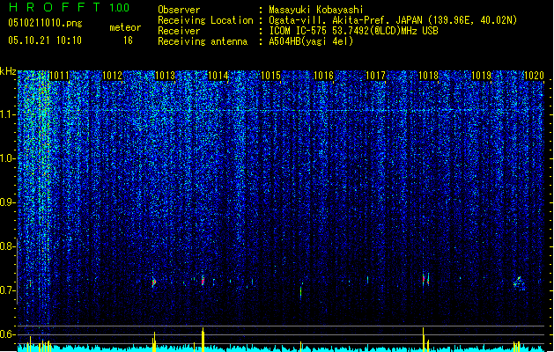Viewport: 554px width, 352px height.
Task: Select the 1016 time marker
Action: pos(323,76)
